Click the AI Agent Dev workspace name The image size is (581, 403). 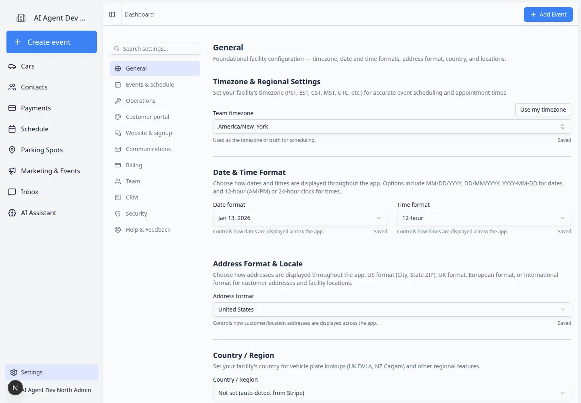click(60, 18)
